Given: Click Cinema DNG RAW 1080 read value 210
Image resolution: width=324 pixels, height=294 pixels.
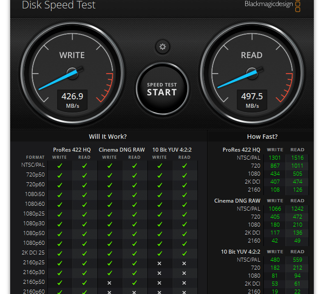Looking at the screenshot, I should click(297, 225).
